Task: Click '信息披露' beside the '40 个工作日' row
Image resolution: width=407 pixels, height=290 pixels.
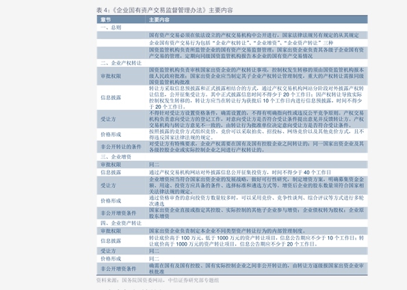Action: [111, 172]
